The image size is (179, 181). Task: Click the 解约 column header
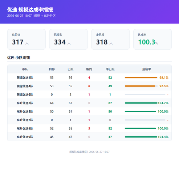(x=89, y=69)
